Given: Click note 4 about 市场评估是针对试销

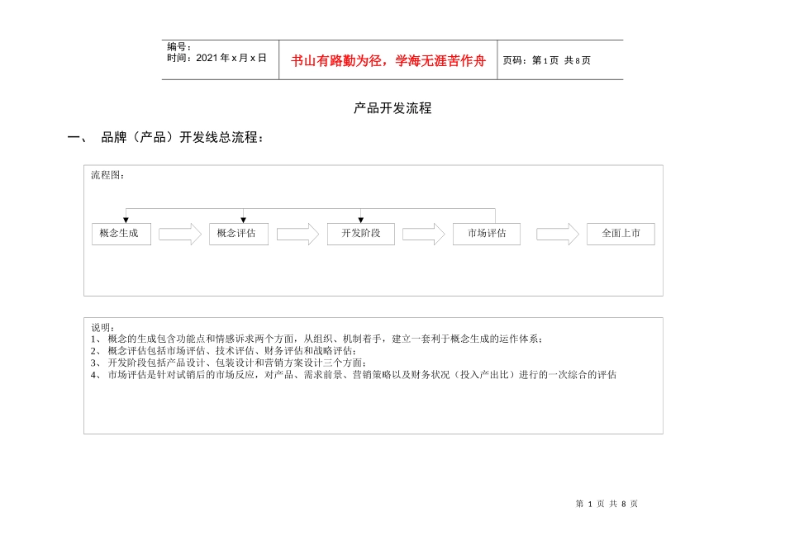Looking at the screenshot, I should [354, 375].
